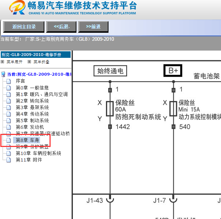The height and width of the screenshot is (219, 221).
Task: Click the B+ box in diagram
Action: pyautogui.click(x=173, y=71)
